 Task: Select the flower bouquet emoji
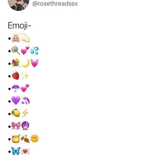(16, 63)
